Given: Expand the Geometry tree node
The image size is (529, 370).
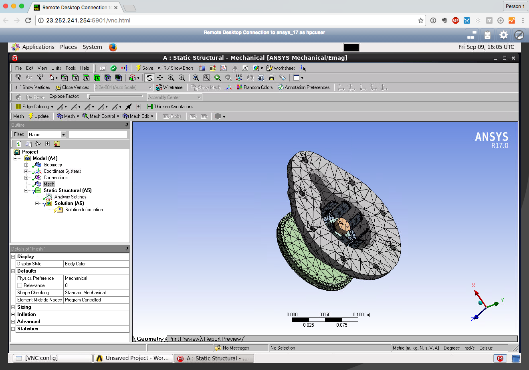Looking at the screenshot, I should click(x=26, y=165).
